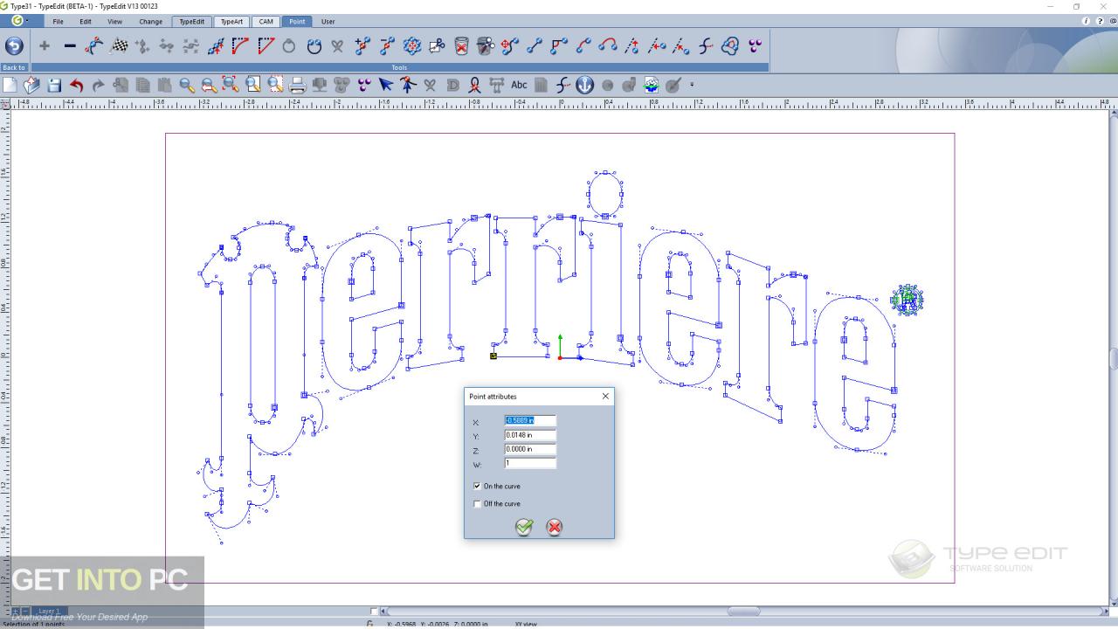Image resolution: width=1118 pixels, height=629 pixels.
Task: Select the Add point plus tool
Action: [x=45, y=46]
